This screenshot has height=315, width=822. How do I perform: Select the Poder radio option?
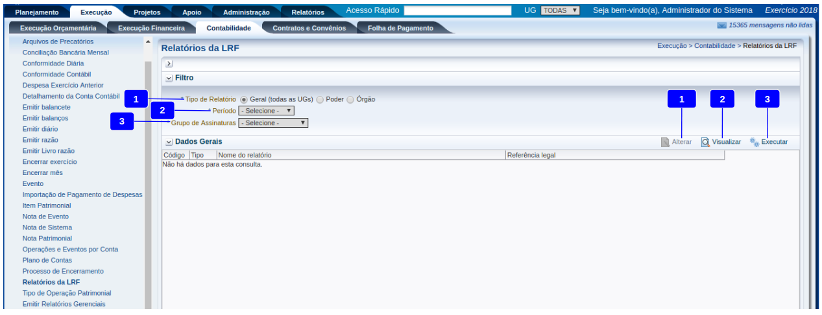[320, 100]
